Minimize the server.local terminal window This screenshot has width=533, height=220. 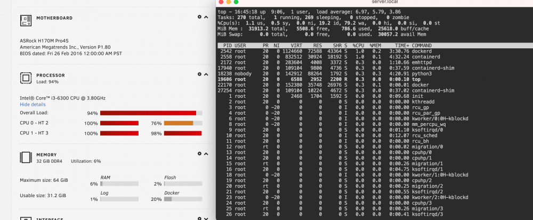(229, 2)
